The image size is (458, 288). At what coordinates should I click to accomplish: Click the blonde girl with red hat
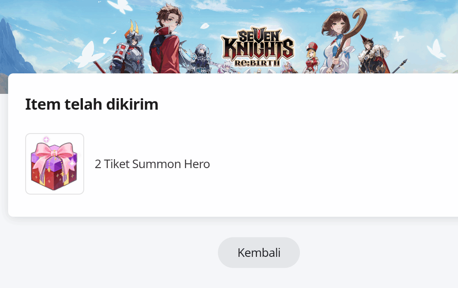(311, 58)
